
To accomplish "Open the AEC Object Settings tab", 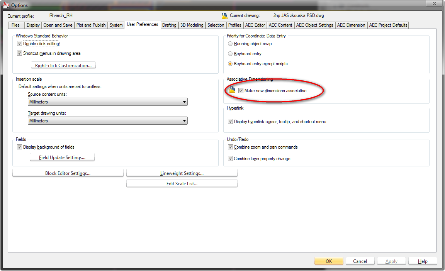I will pyautogui.click(x=314, y=25).
